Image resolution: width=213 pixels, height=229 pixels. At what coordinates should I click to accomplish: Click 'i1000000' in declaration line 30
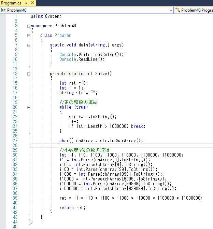pos(172,155)
